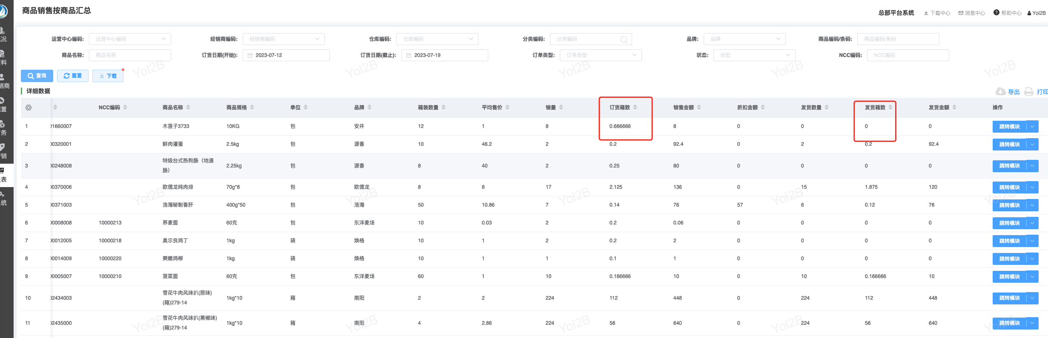The width and height of the screenshot is (1048, 338).
Task: Click calendar icon in 订货日期(开始) field
Action: click(250, 55)
